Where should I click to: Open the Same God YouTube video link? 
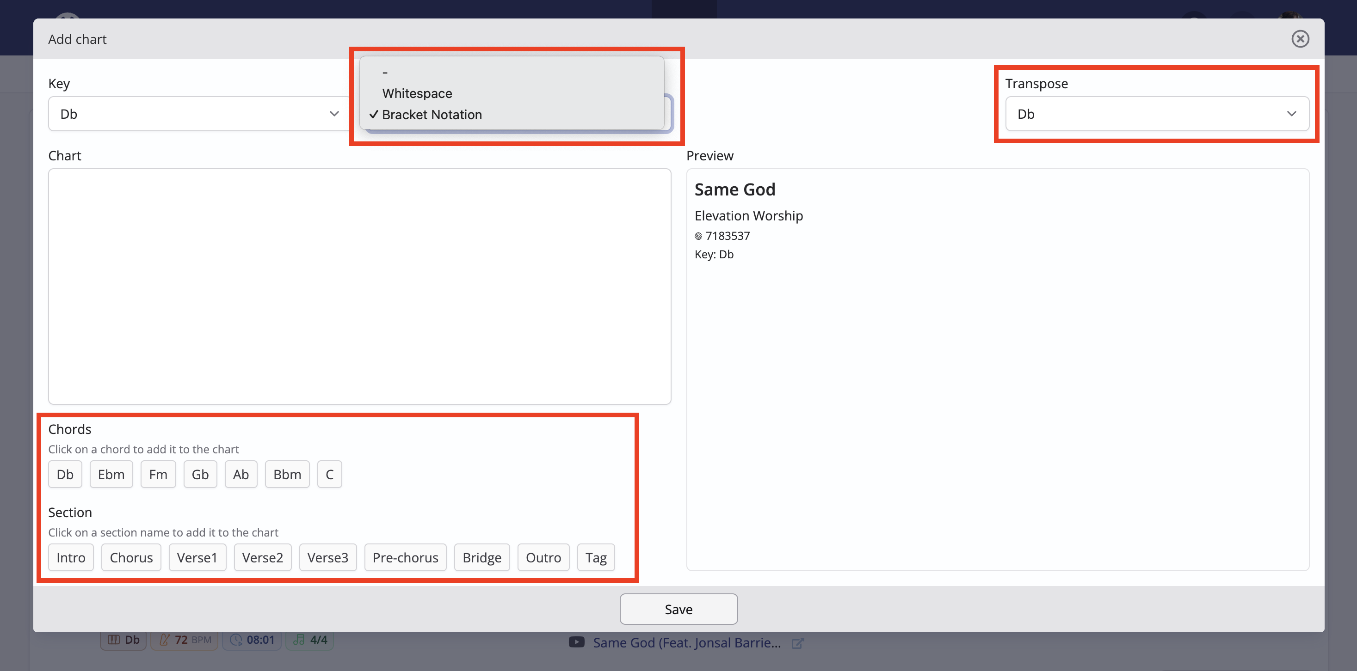(x=686, y=643)
